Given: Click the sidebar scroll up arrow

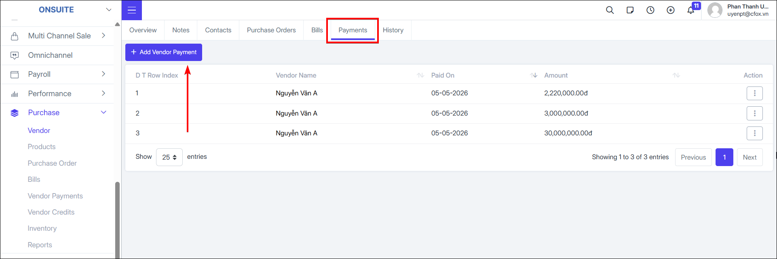Looking at the screenshot, I should pos(118,24).
